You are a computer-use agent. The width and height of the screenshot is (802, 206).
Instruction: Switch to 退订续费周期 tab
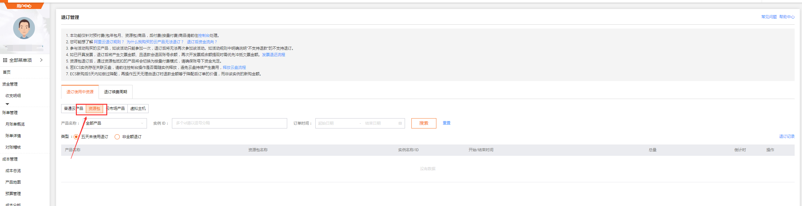point(116,92)
